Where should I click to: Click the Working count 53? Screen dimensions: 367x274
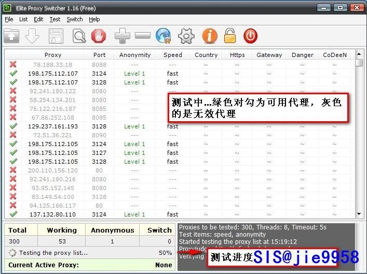click(x=62, y=241)
